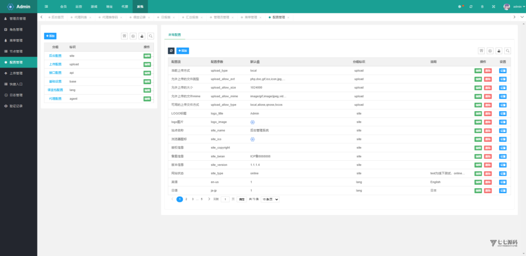
Task: Open 日志管理 in the sidebar
Action: 18,95
